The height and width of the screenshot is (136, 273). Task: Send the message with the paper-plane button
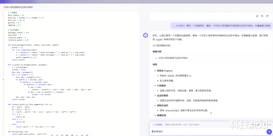(269, 132)
